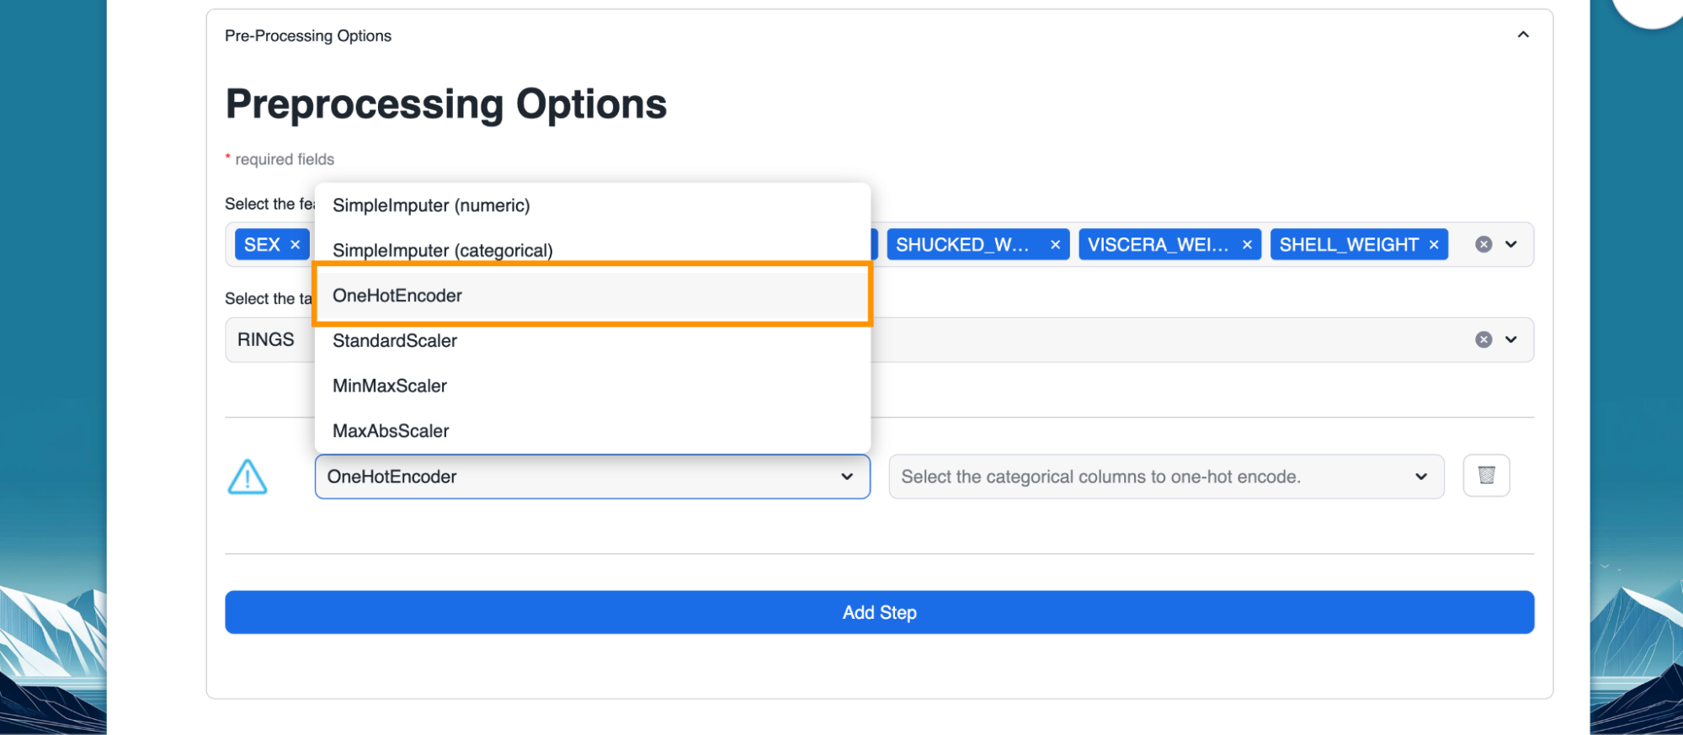Image resolution: width=1683 pixels, height=735 pixels.
Task: Remove the VISCERA_WEI... feature tag
Action: pyautogui.click(x=1247, y=245)
